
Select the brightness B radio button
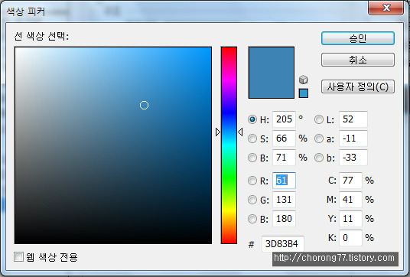click(252, 158)
